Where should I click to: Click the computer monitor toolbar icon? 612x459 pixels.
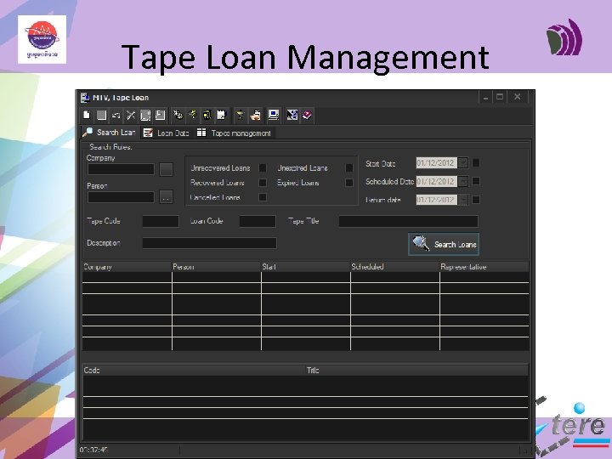point(274,115)
